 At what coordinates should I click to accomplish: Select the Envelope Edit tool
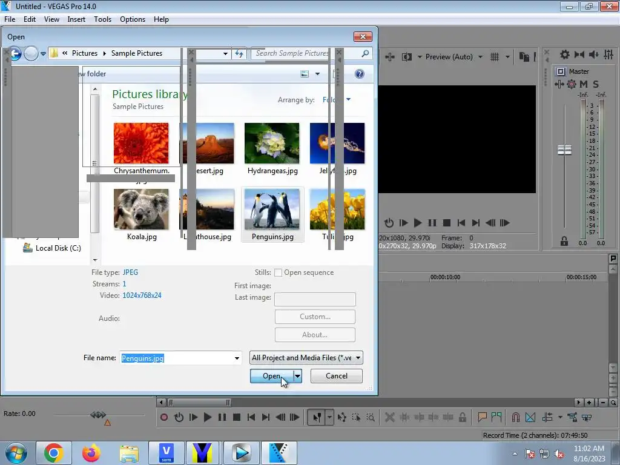(342, 417)
